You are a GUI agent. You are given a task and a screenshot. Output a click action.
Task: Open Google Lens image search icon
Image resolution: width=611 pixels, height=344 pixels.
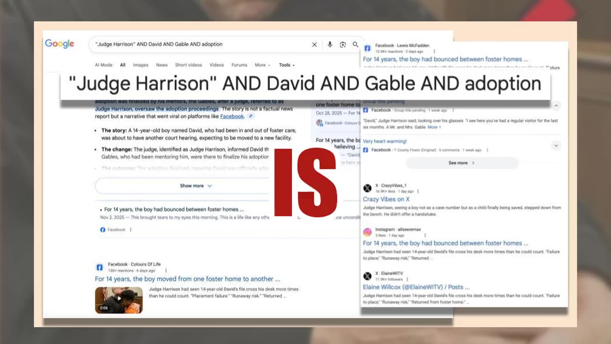tap(343, 44)
